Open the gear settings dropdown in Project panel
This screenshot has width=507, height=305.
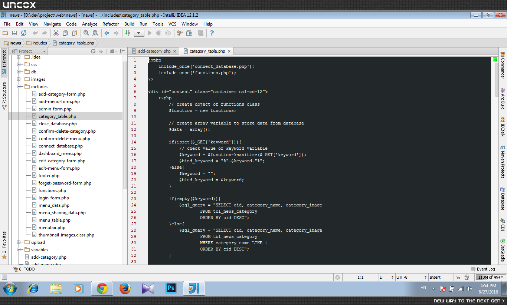tap(113, 51)
